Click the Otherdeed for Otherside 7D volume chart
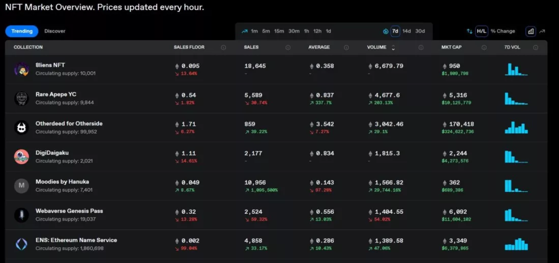Screen dimensions: 559x263 (x=516, y=128)
